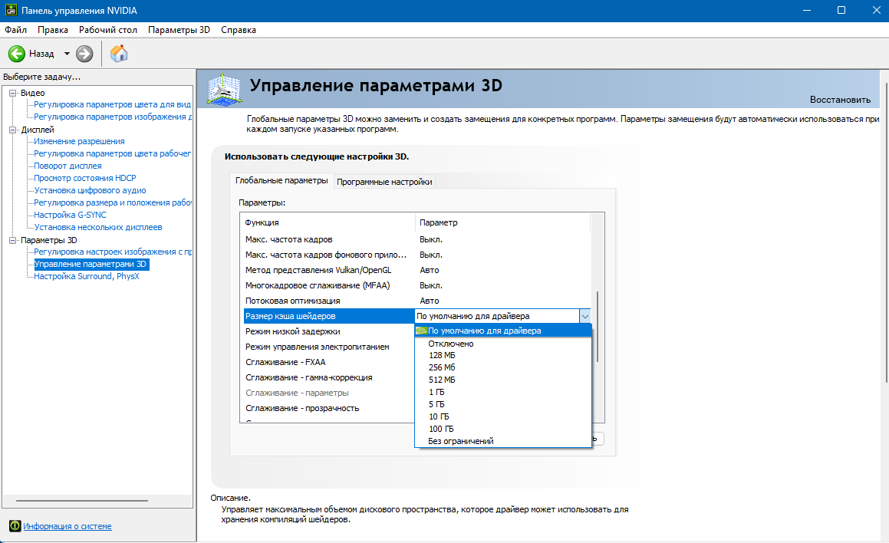
Task: Collapse the Дисплей tree node
Action: tap(12, 130)
